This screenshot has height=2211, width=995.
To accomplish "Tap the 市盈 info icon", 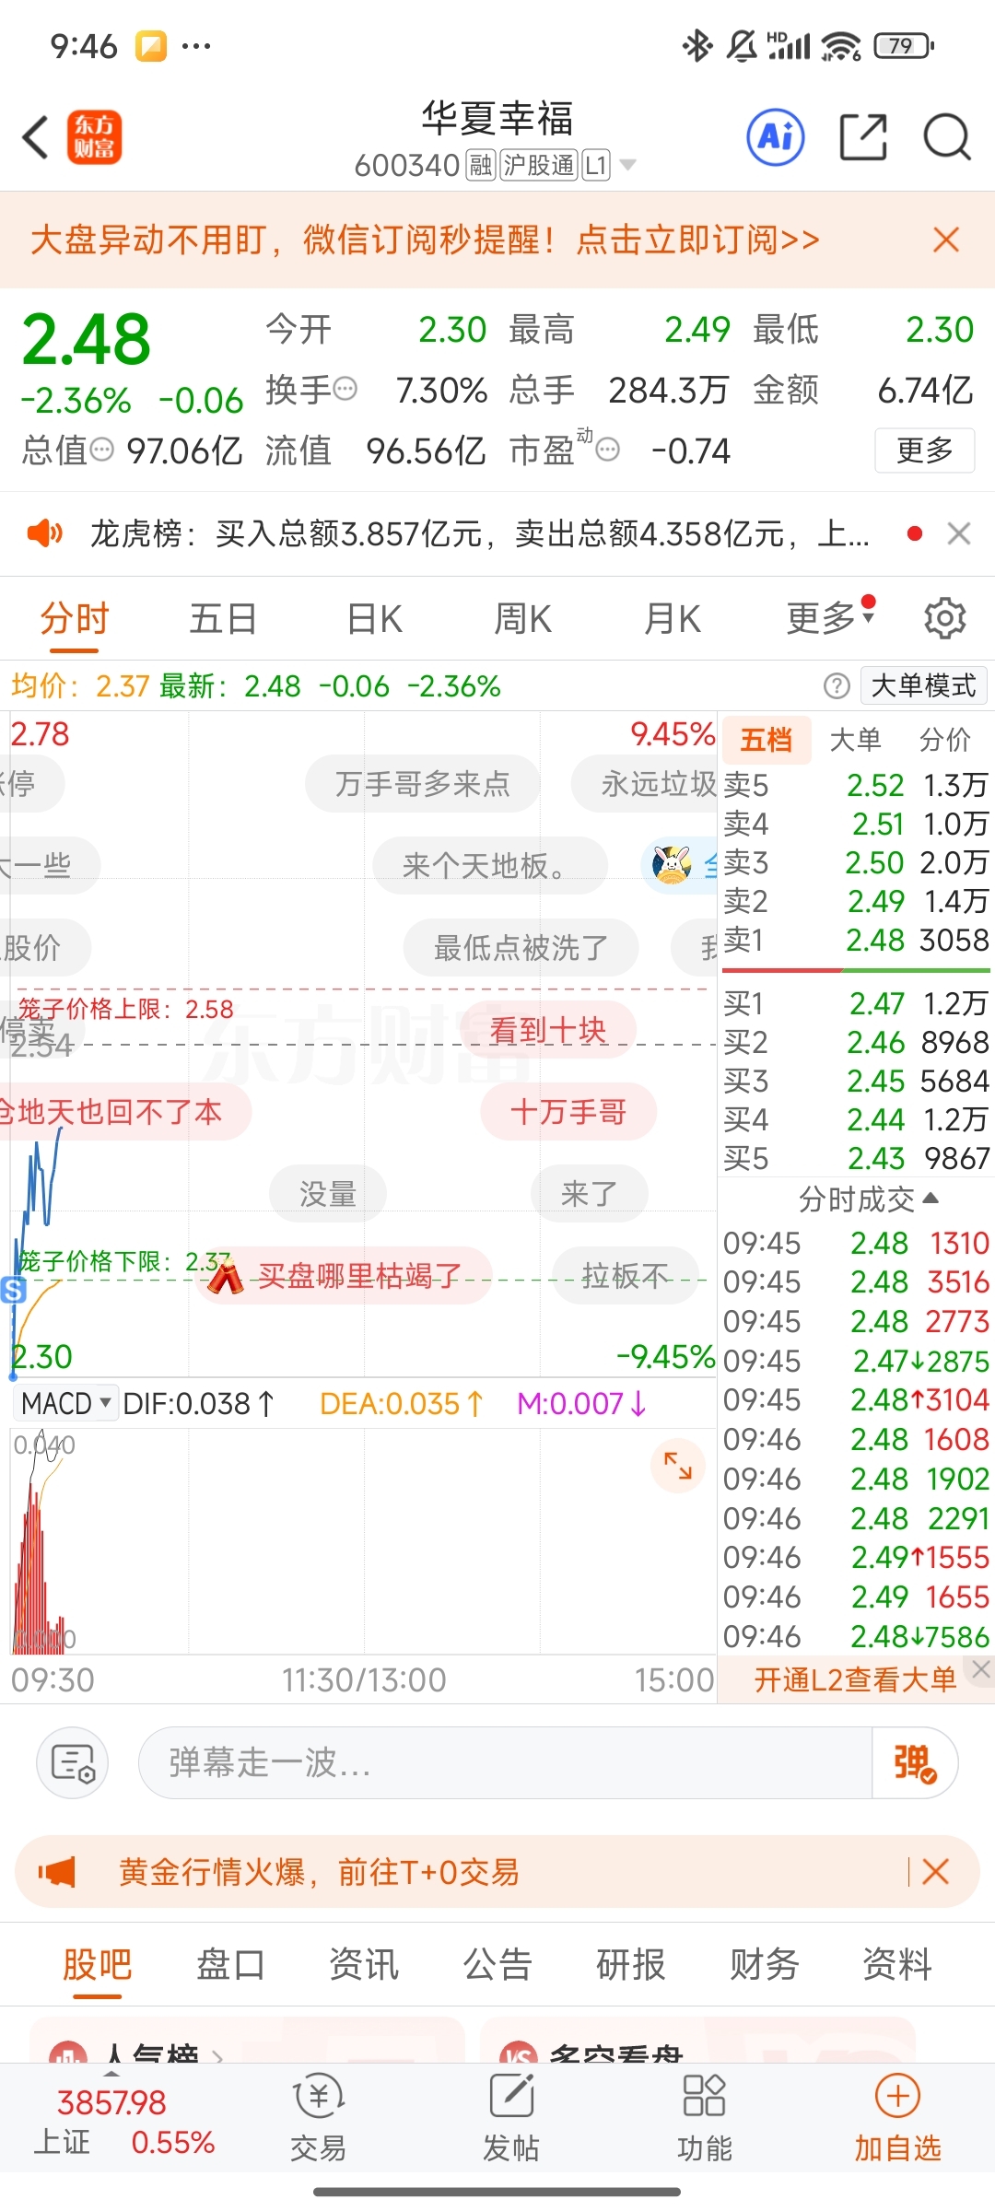I will point(607,450).
